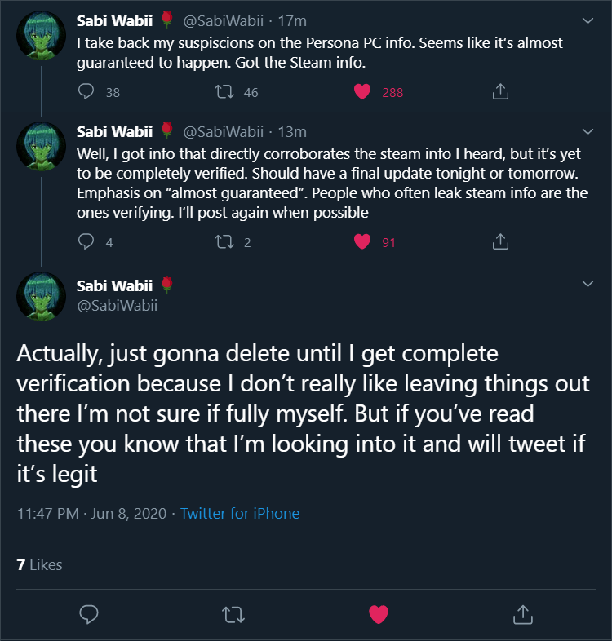Image resolution: width=612 pixels, height=641 pixels.
Task: Reply to the main tweet at bottom
Action: [89, 614]
